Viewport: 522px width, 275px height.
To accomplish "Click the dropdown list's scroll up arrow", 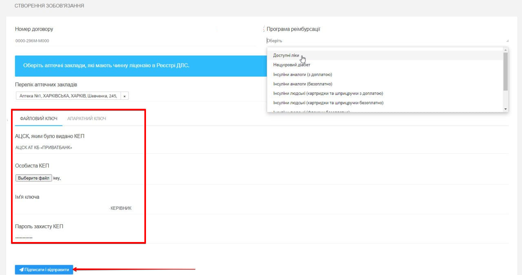I will pos(506,50).
